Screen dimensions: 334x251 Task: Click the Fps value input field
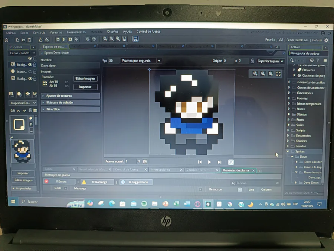click(114, 61)
